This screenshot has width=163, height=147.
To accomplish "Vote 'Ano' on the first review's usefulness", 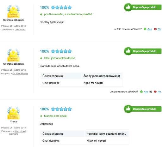I will 150,29.
